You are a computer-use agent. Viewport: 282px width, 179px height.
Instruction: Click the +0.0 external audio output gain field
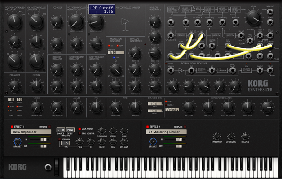[x=155, y=111]
